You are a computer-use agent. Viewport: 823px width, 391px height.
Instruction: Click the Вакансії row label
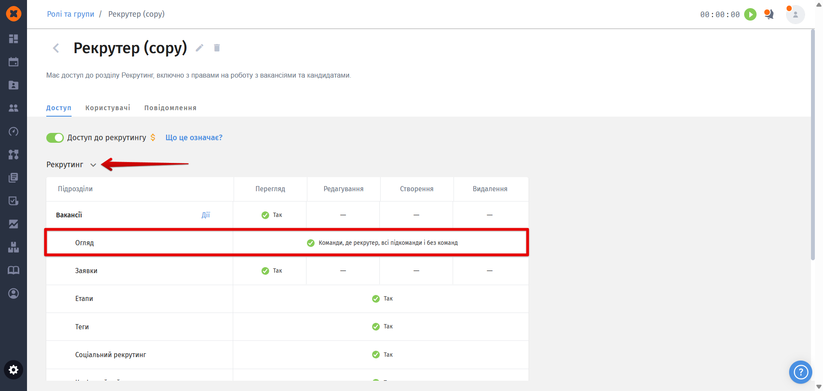click(x=69, y=215)
